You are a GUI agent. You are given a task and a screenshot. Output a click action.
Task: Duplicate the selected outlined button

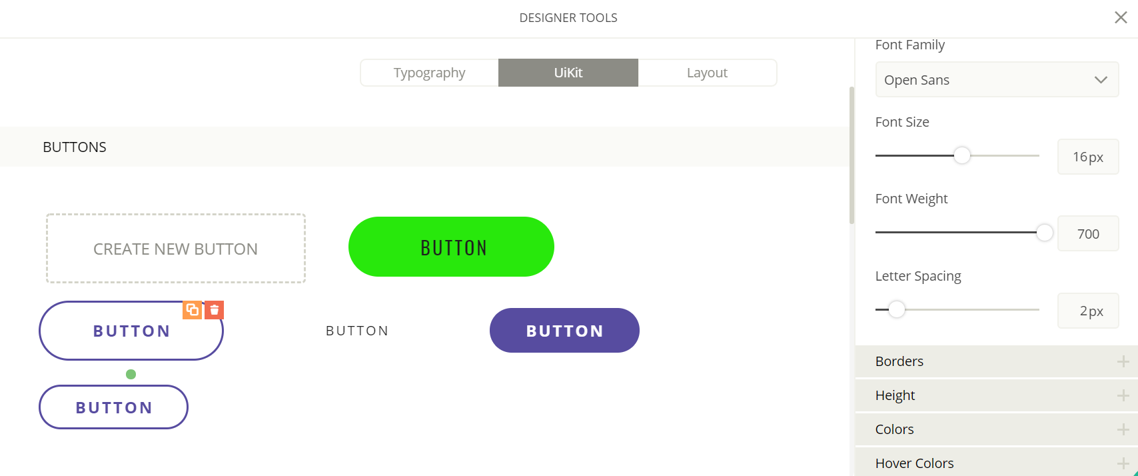[x=193, y=310]
